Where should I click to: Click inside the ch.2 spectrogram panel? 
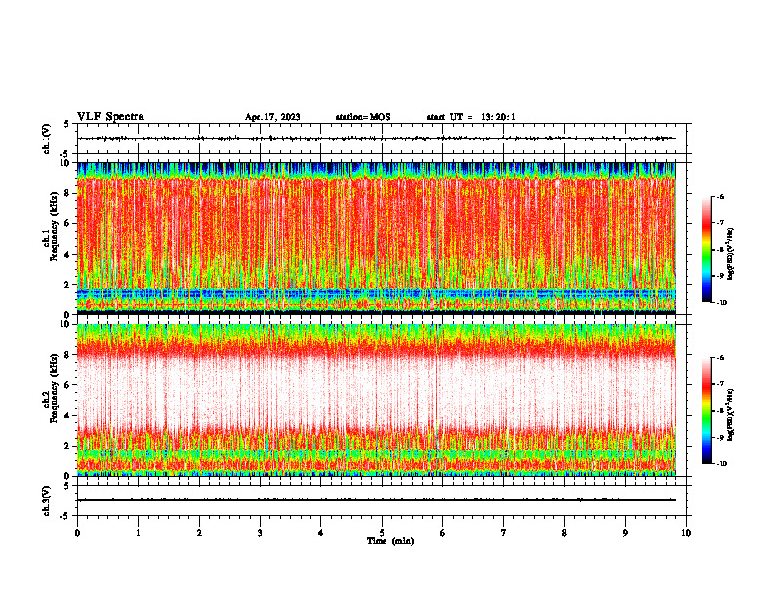tap(377, 400)
